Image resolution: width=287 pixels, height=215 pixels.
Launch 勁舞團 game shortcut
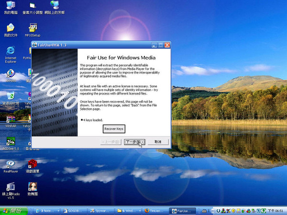(33, 189)
